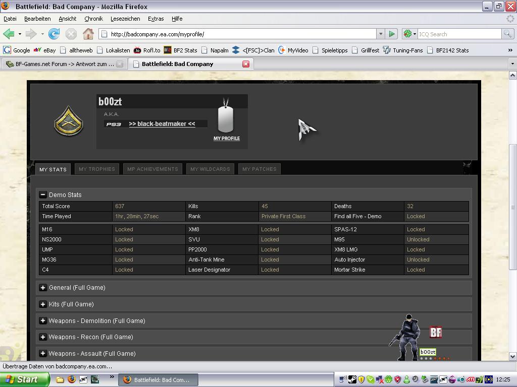This screenshot has width=517, height=387.
Task: Click the Forward navigation arrow
Action: point(31,34)
